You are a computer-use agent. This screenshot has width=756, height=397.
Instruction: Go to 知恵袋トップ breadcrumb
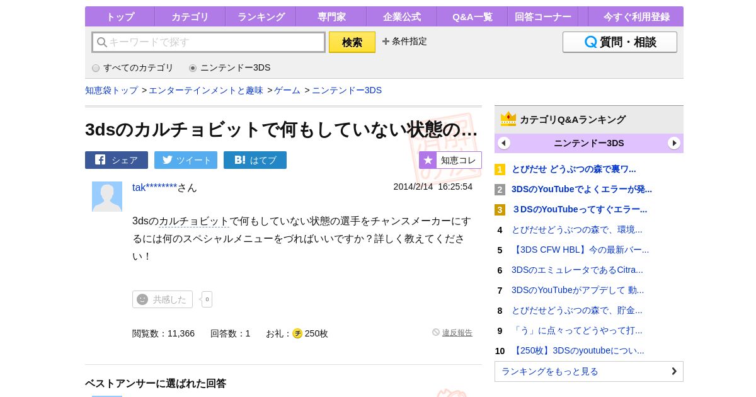[x=112, y=90]
